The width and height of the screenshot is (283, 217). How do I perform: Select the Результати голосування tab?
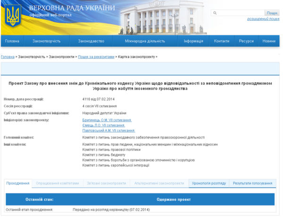coord(252,183)
